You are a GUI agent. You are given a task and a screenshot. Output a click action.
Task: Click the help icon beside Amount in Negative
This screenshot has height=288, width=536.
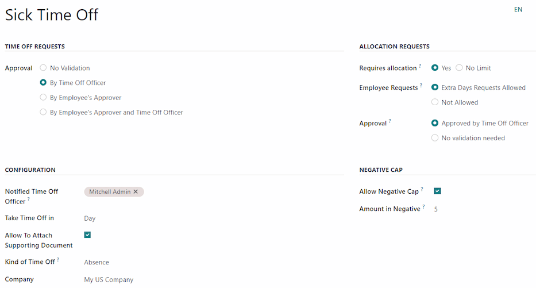pyautogui.click(x=424, y=207)
